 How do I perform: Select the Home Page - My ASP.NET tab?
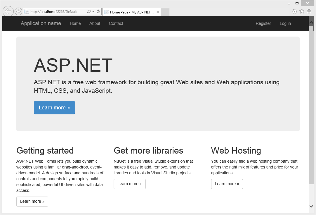(x=130, y=12)
